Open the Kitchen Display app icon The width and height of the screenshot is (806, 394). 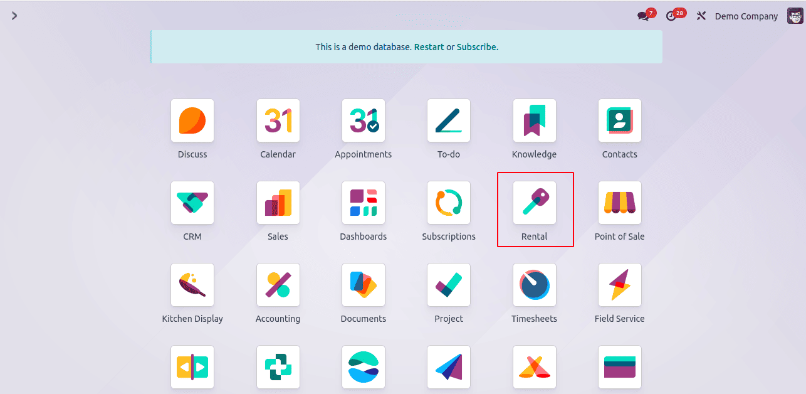point(192,285)
